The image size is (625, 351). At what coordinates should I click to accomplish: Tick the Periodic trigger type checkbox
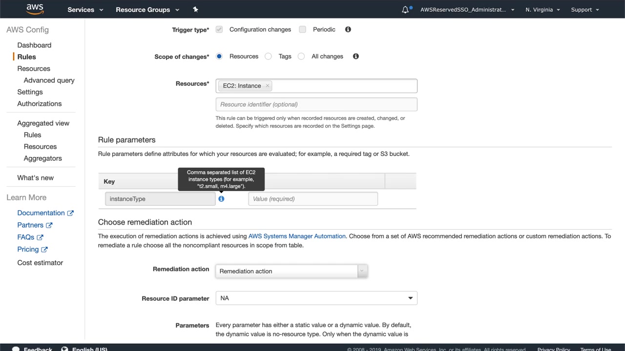[x=303, y=29]
